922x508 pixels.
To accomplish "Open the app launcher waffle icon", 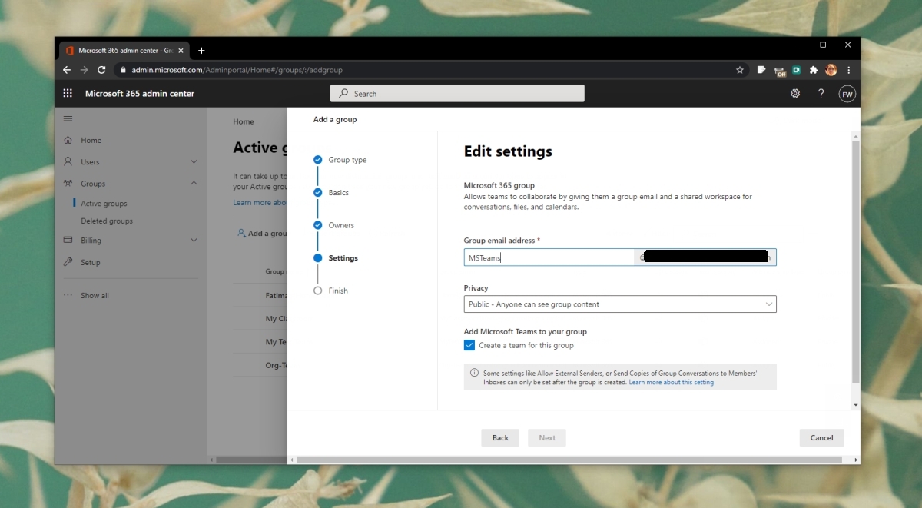I will click(x=68, y=93).
